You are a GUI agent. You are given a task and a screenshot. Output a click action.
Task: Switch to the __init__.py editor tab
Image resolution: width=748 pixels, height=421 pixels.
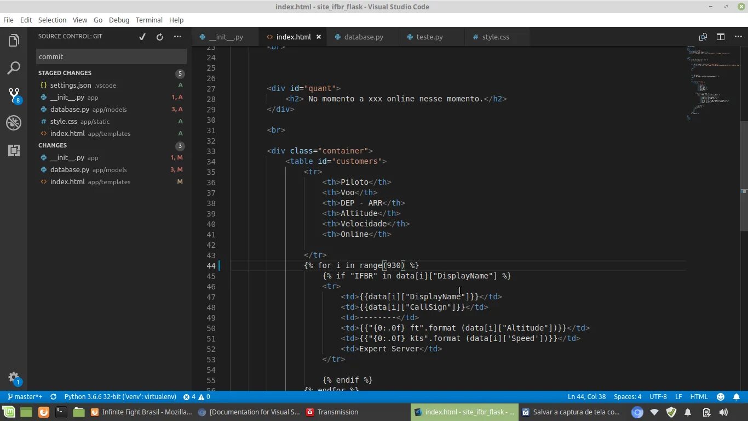click(x=226, y=37)
